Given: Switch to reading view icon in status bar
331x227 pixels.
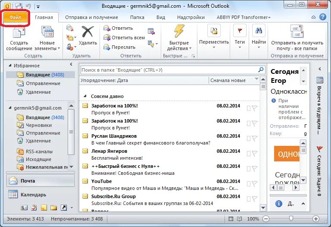Looking at the screenshot, I should point(239,219).
